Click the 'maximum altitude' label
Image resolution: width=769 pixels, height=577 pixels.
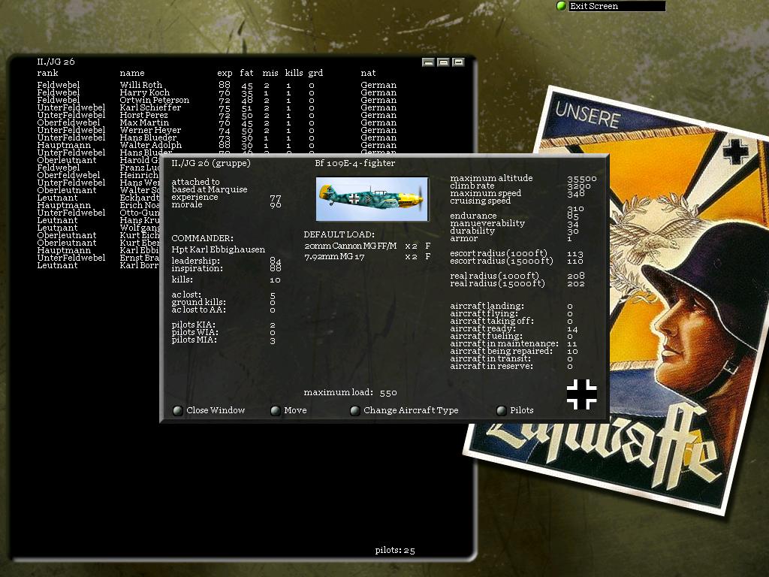(x=491, y=178)
